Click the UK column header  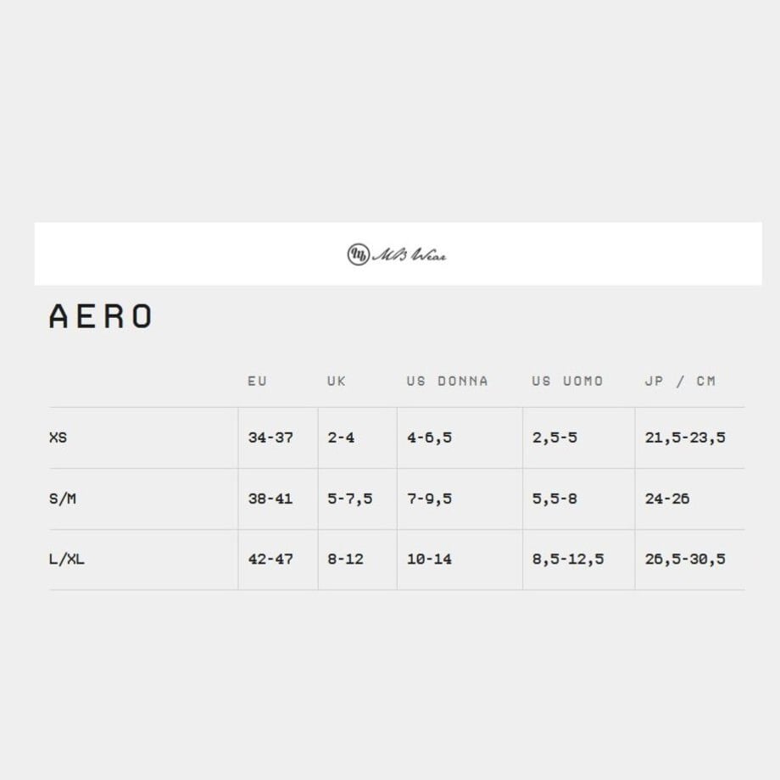pos(337,381)
